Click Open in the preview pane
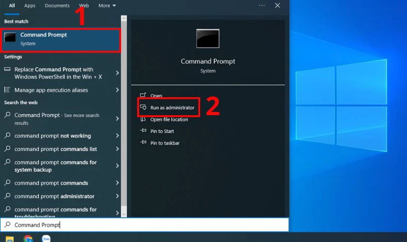 [156, 95]
